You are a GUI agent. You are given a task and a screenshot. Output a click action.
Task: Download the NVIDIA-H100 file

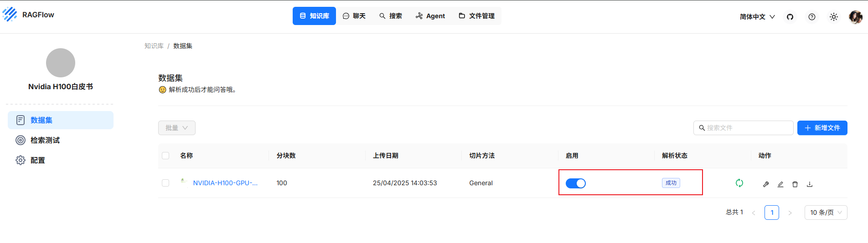coord(810,184)
